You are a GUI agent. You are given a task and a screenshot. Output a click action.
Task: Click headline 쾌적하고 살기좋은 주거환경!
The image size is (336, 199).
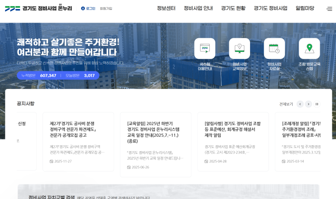pyautogui.click(x=68, y=42)
